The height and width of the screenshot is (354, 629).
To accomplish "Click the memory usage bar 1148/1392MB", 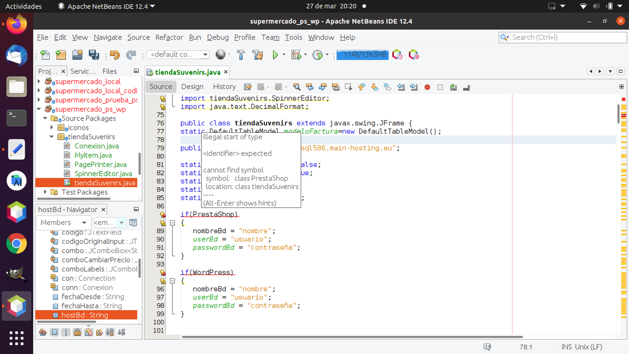I will tap(363, 55).
